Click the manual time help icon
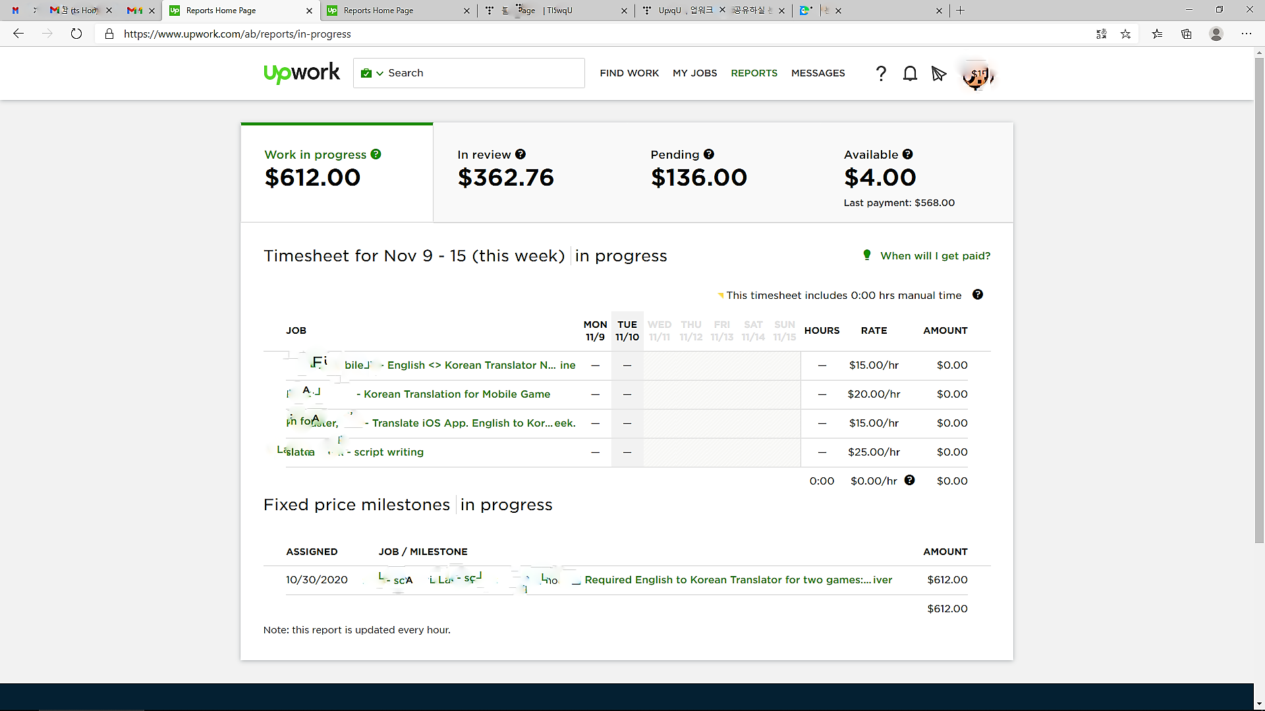 pyautogui.click(x=978, y=295)
